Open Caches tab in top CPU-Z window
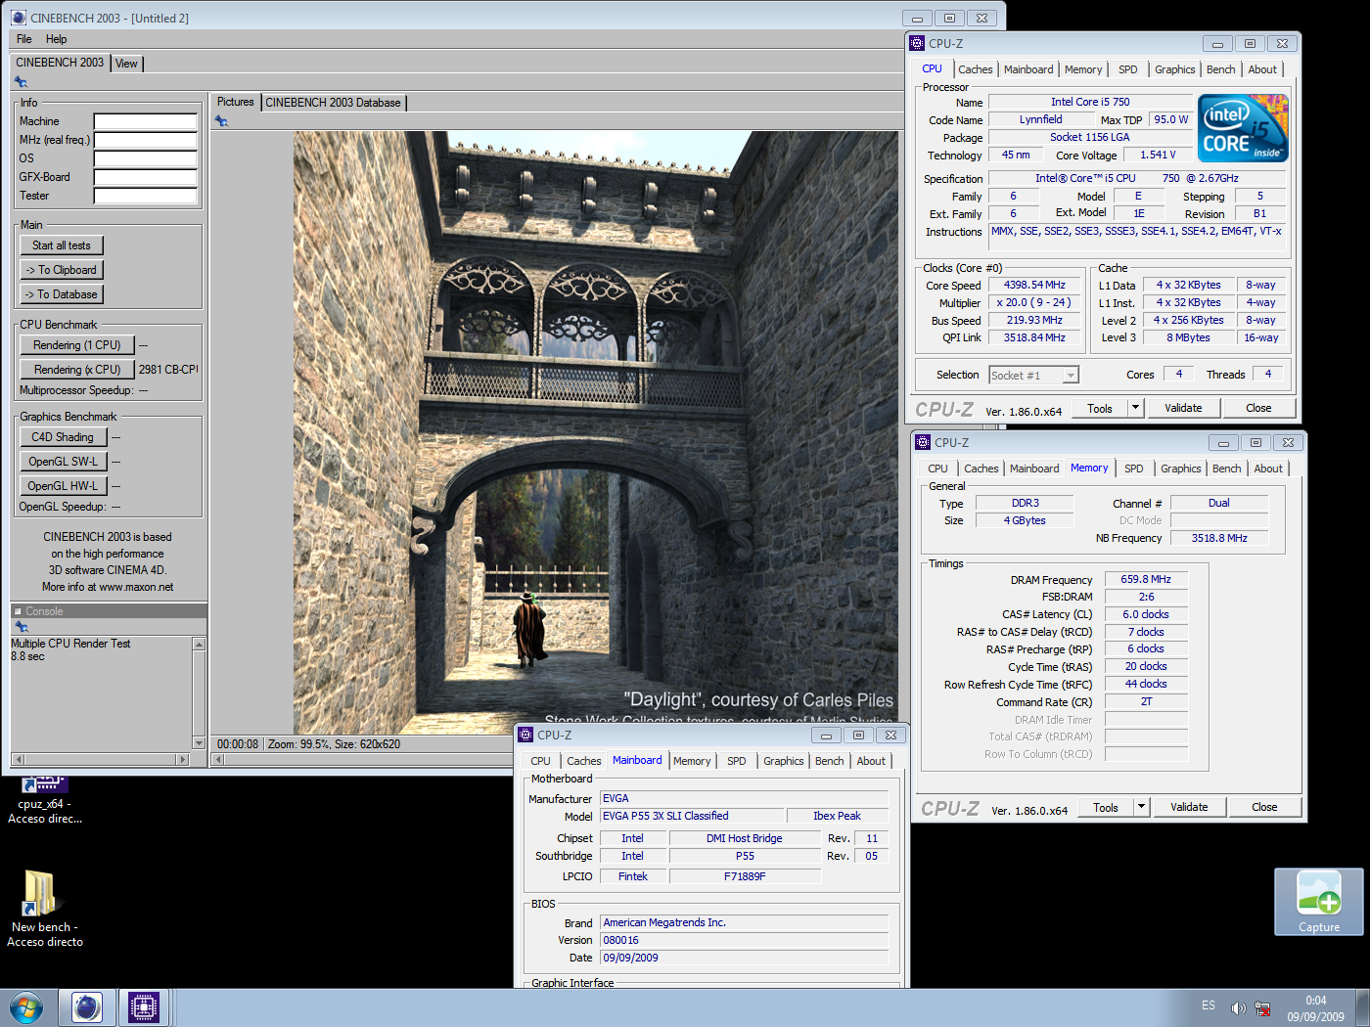The image size is (1370, 1027). click(976, 69)
